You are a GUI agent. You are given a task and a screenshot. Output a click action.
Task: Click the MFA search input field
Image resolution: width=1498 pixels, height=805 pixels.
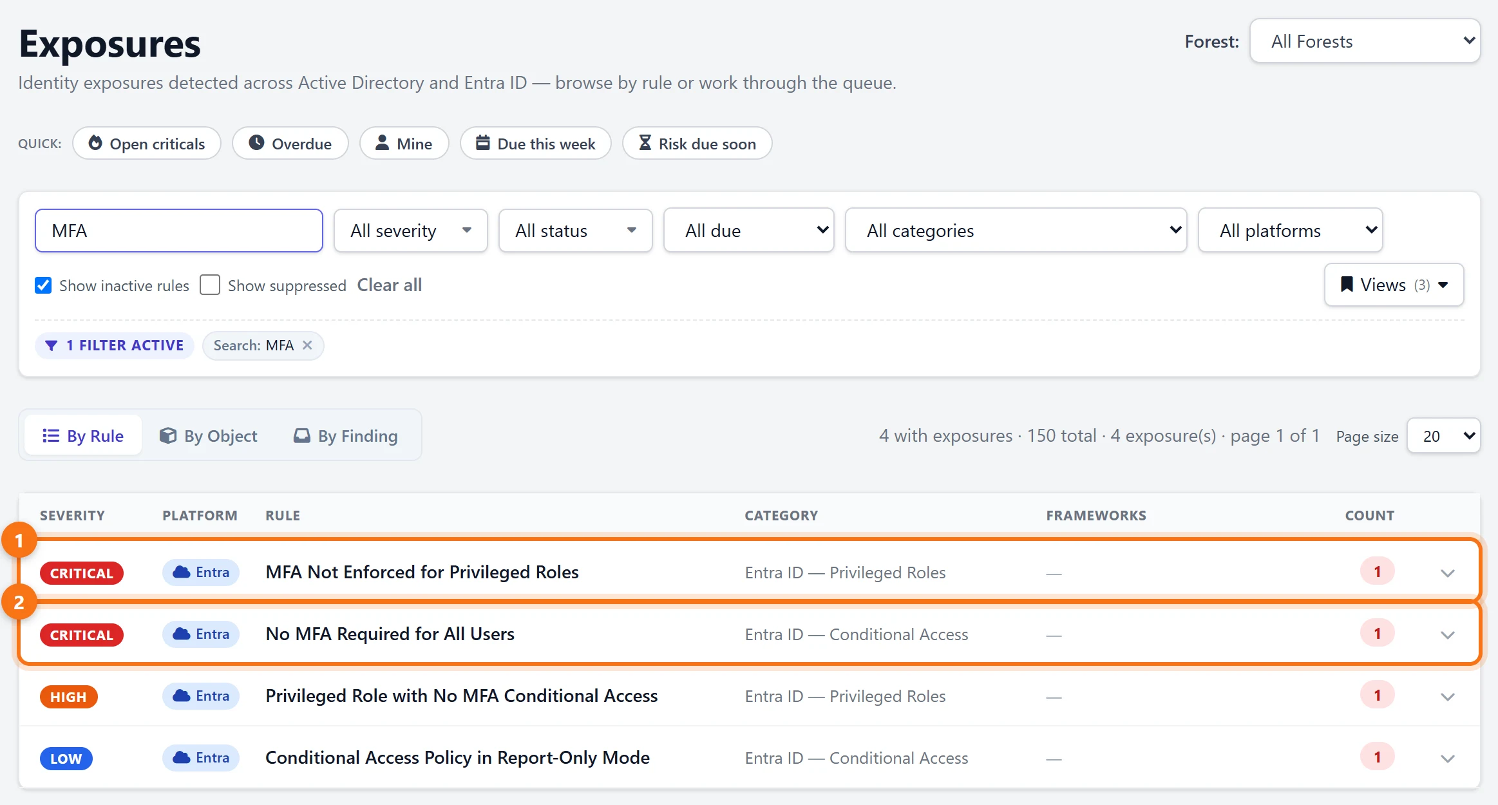[179, 231]
